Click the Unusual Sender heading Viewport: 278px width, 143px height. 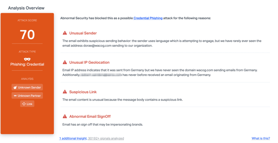click(x=83, y=33)
